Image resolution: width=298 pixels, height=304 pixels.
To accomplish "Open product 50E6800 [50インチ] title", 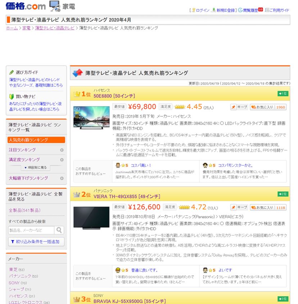I will click(x=114, y=96).
